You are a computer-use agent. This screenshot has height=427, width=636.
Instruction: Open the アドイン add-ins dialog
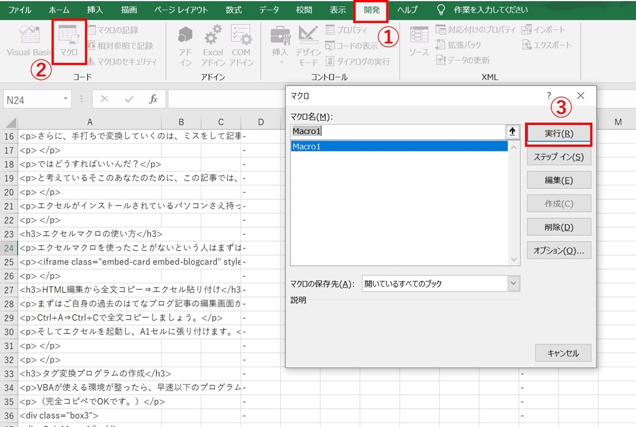(185, 47)
